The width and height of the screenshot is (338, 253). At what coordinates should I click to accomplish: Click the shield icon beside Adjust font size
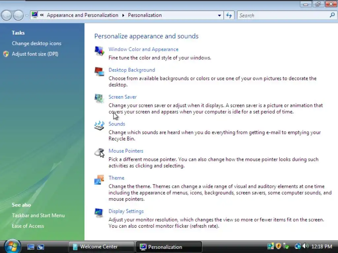[6, 54]
